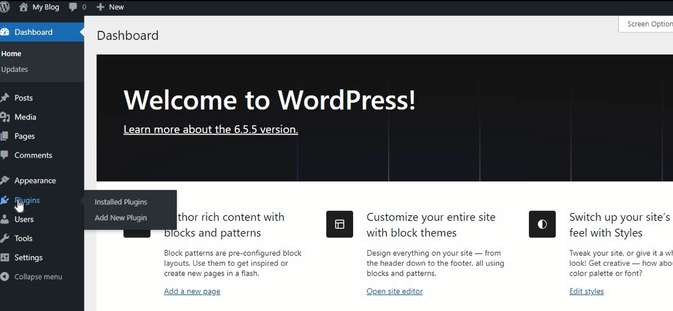Click the Dashboard gauge icon in sidebar

[x=5, y=32]
